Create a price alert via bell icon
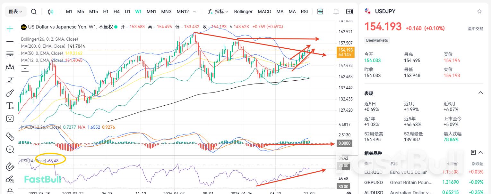This screenshot has width=491, height=194. point(336,11)
